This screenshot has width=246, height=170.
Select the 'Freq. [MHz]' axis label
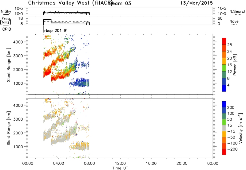(x=6, y=21)
